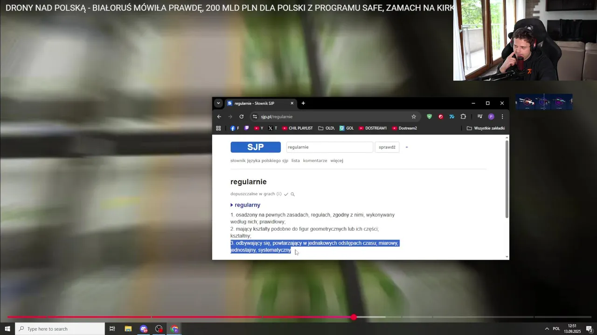Click the small arrow next to sprawdź

click(x=407, y=147)
